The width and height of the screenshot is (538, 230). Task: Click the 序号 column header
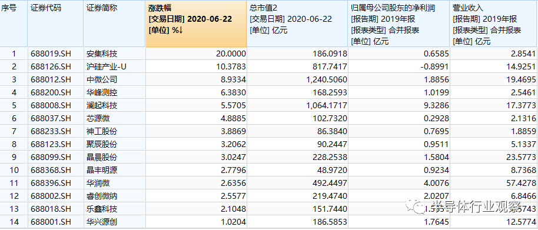coord(14,24)
